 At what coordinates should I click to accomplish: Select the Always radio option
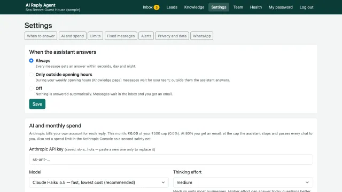click(x=31, y=60)
